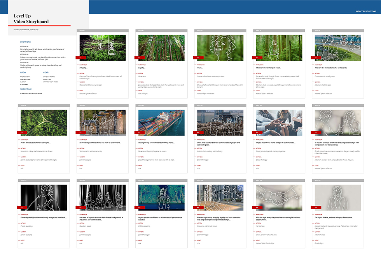This screenshot has height=264, width=381.
Task: Select the handshake outline thumbnail
Action: 279,197
